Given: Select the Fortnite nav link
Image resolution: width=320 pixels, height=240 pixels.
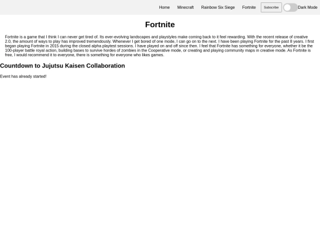Looking at the screenshot, I should [x=249, y=7].
